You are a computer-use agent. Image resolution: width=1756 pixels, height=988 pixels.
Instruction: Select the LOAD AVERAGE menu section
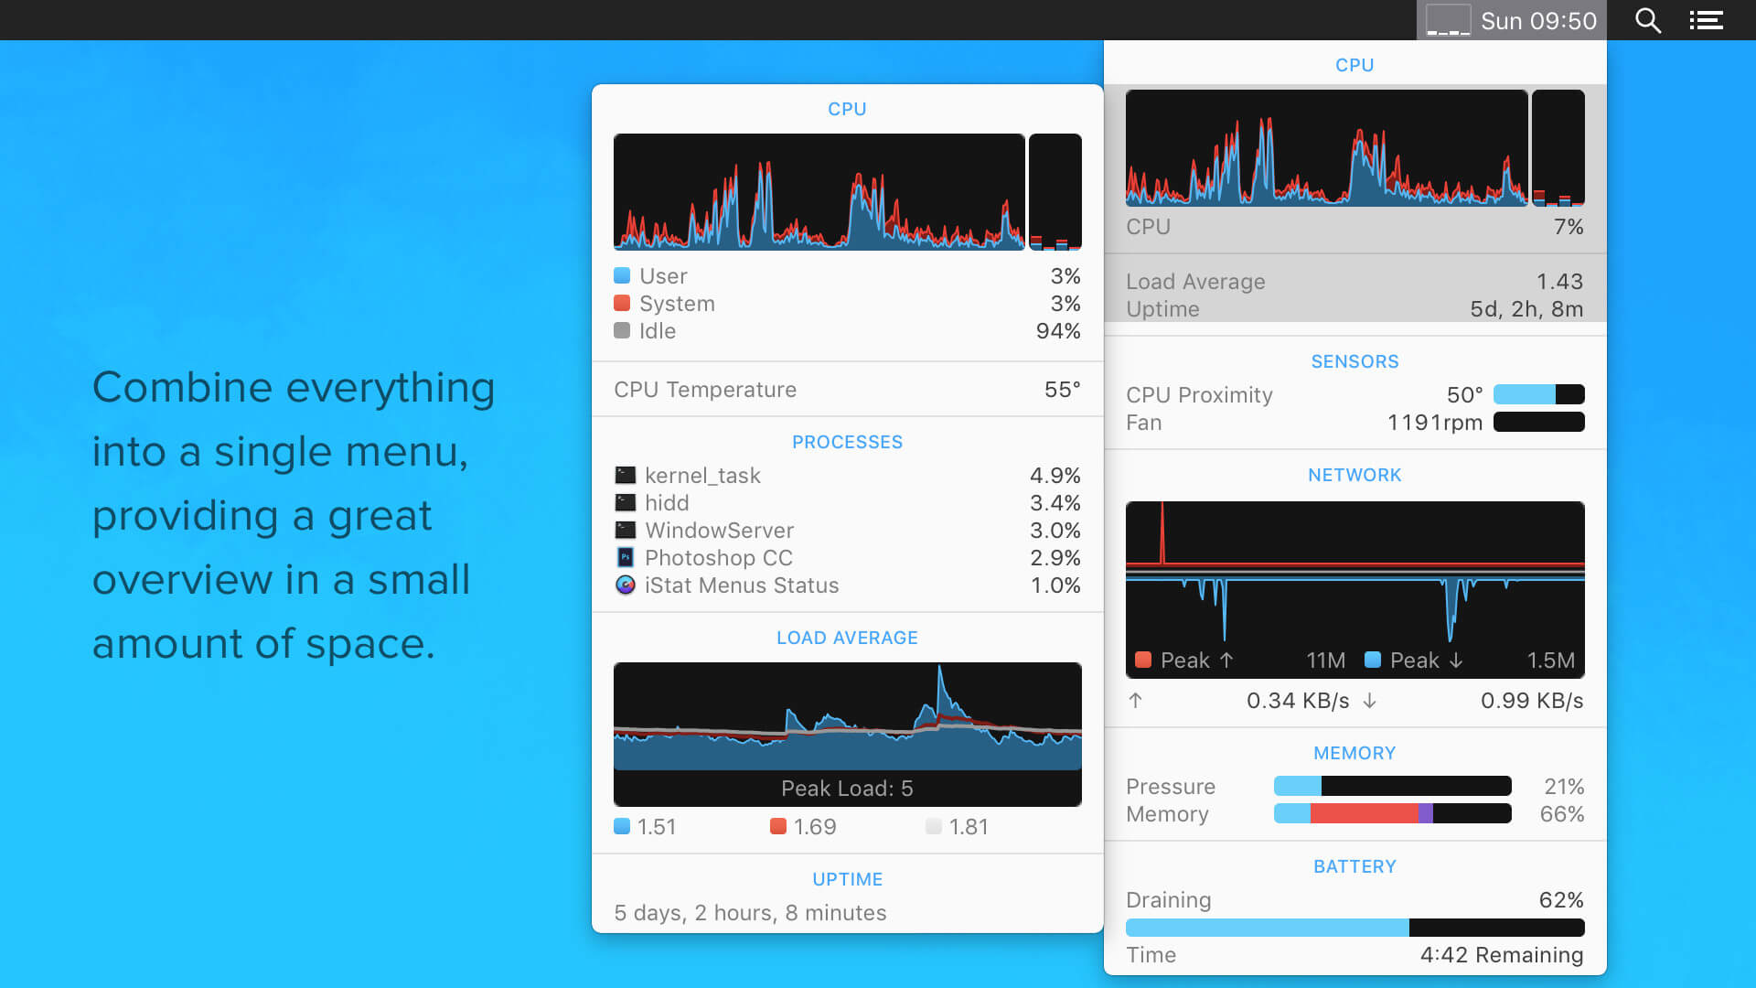click(847, 637)
